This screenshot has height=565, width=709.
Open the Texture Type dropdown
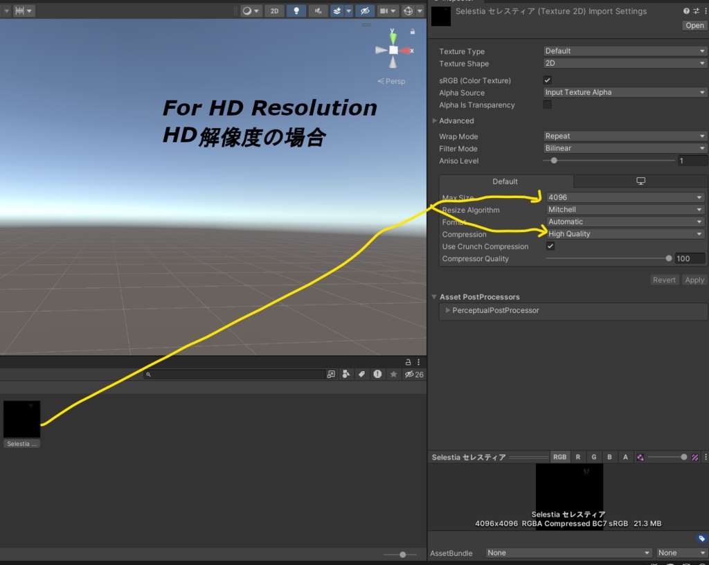pyautogui.click(x=625, y=51)
